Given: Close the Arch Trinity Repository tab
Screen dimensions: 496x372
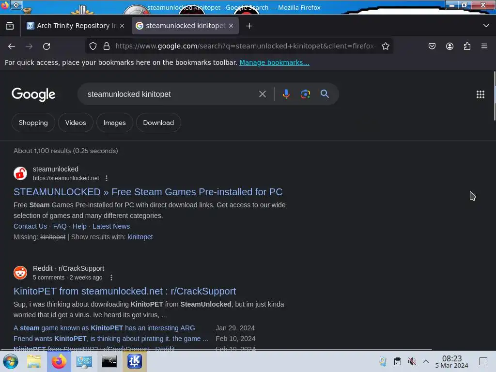Looking at the screenshot, I should pyautogui.click(x=122, y=26).
